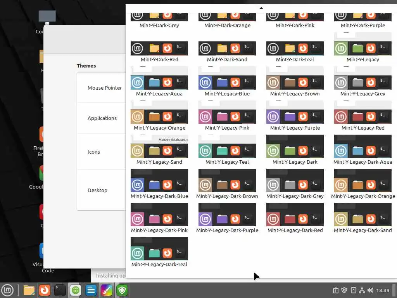Select the Mint-Y-Dark-Grey theme
Viewport: 397px width, 298px height.
159,20
